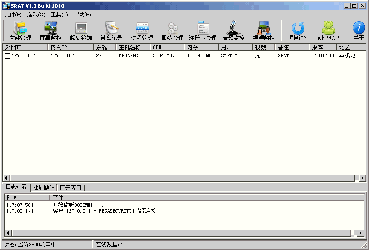
Task: Open the 文件管理 file manager tool
Action: pos(20,31)
